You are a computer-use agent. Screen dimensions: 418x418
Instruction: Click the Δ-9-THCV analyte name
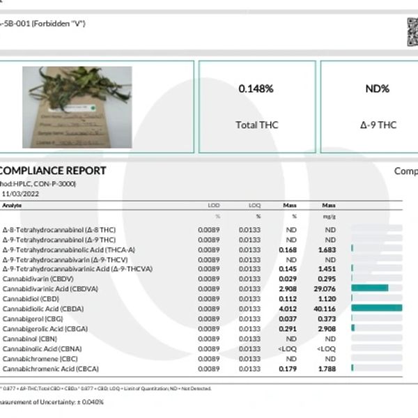coord(65,260)
